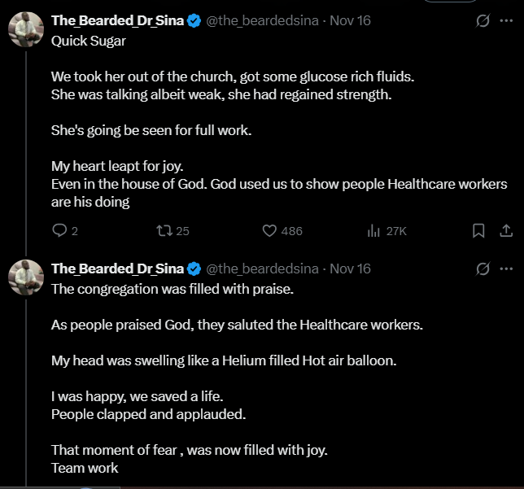The width and height of the screenshot is (524, 489).
Task: Share the Quick Sugar tweet
Action: tap(504, 231)
